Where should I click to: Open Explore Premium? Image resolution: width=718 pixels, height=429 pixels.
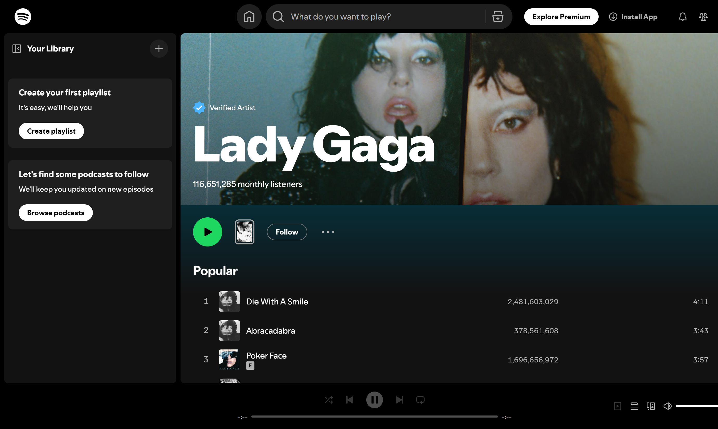coord(561,16)
